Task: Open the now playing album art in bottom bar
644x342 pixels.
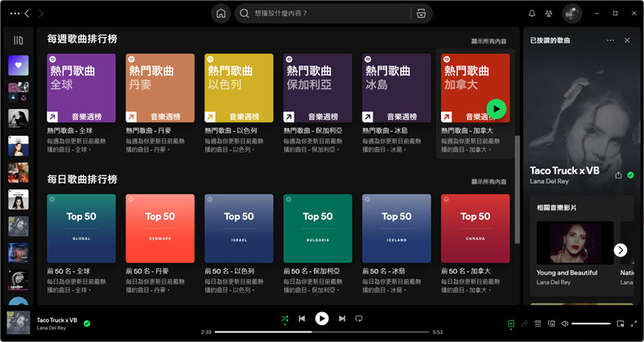Action: coord(19,323)
